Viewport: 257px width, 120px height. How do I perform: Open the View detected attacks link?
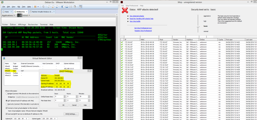pos(137,16)
